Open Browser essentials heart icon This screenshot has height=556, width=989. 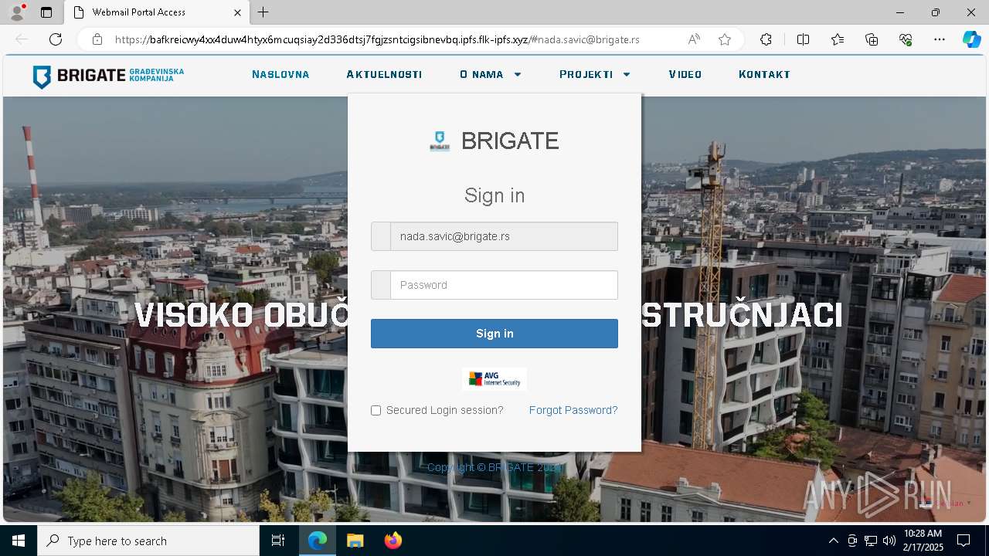[x=906, y=39]
